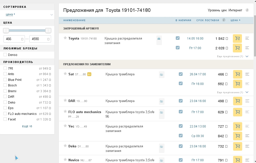This screenshot has width=256, height=163.
Task: Click the left price slider handle
Action: click(x=6, y=30)
